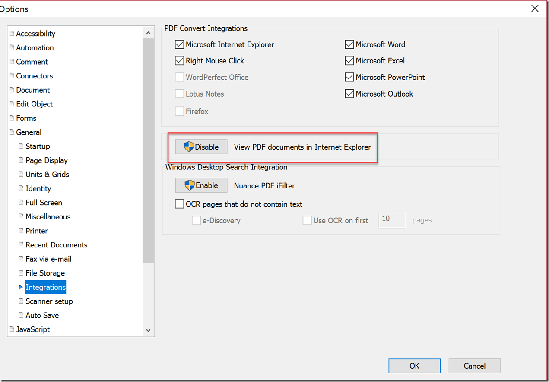Open the Scanner setup page
This screenshot has height=382, width=549.
click(49, 301)
